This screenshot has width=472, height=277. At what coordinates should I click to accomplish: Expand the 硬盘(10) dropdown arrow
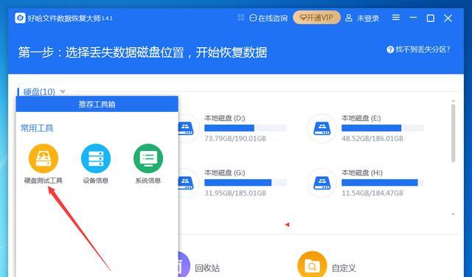(63, 91)
